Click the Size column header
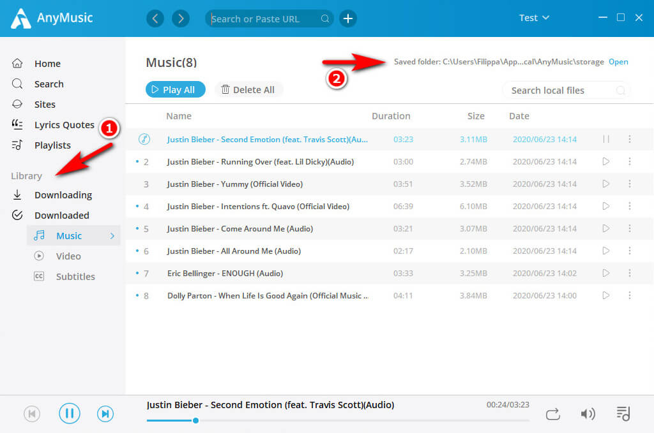The height and width of the screenshot is (433, 654). (x=476, y=116)
